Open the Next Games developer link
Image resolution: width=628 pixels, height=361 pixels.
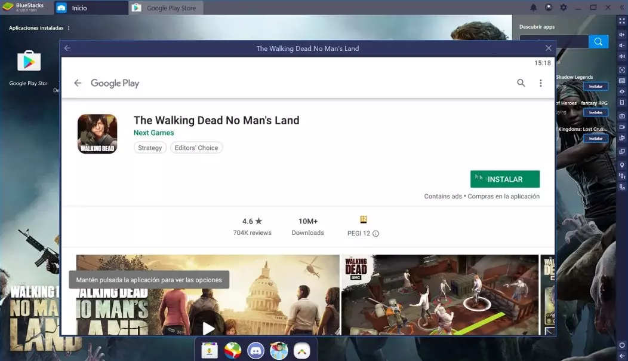tap(154, 133)
